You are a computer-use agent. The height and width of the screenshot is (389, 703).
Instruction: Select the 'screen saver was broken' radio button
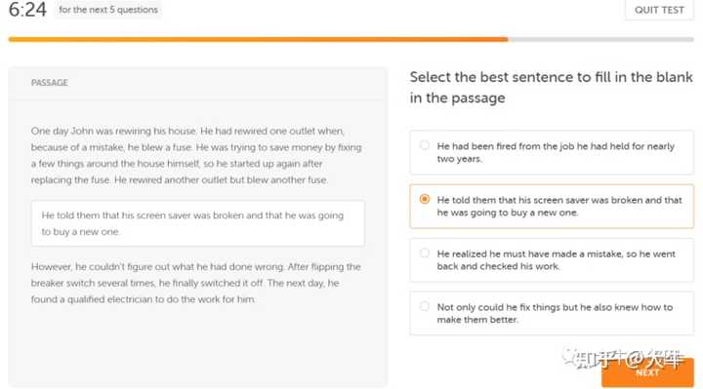[x=424, y=199]
